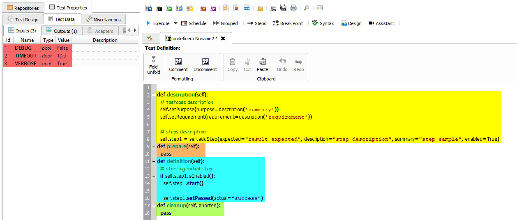Click the Grouped run button
This screenshot has width=517, height=220.
226,23
